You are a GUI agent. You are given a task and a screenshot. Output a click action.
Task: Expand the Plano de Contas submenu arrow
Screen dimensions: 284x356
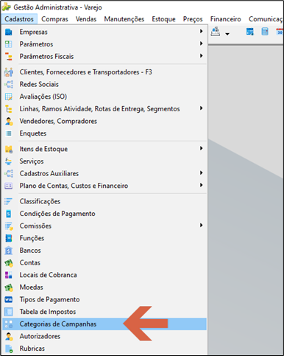point(201,185)
